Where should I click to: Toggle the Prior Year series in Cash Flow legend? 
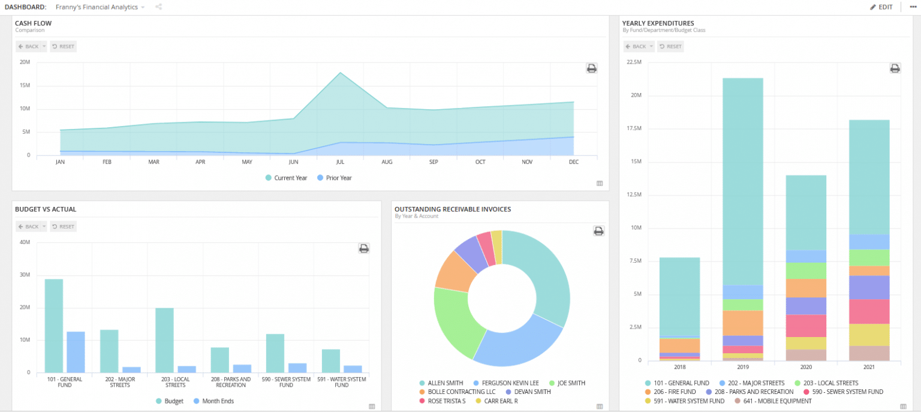335,178
